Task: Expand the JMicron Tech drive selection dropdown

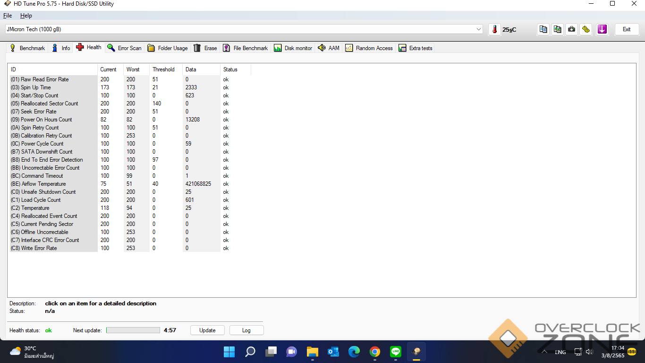Action: click(x=244, y=29)
